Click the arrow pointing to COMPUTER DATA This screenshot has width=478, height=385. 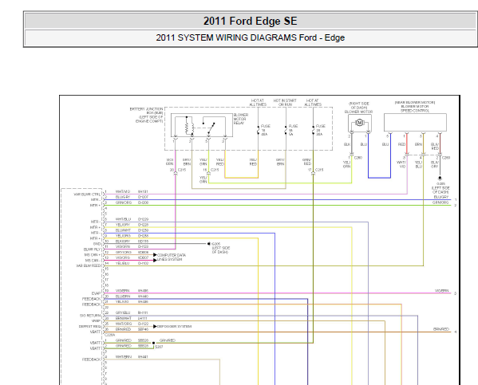(155, 254)
